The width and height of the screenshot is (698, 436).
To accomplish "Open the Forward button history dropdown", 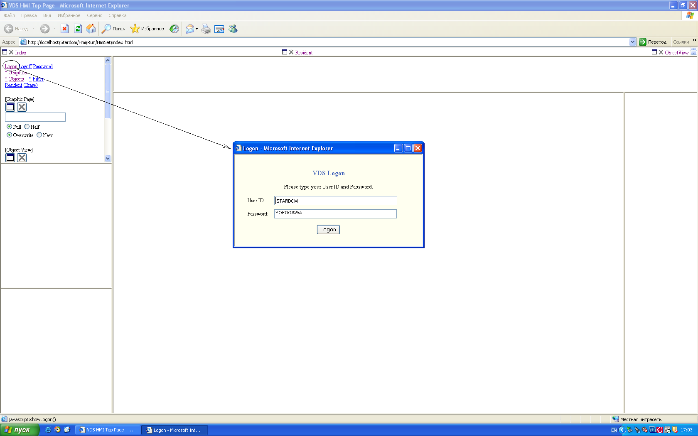I will tap(54, 29).
